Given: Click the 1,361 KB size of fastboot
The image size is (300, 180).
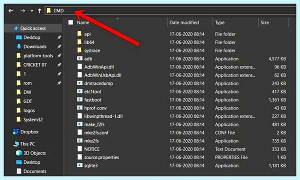Looking at the screenshot, I should [x=277, y=100].
